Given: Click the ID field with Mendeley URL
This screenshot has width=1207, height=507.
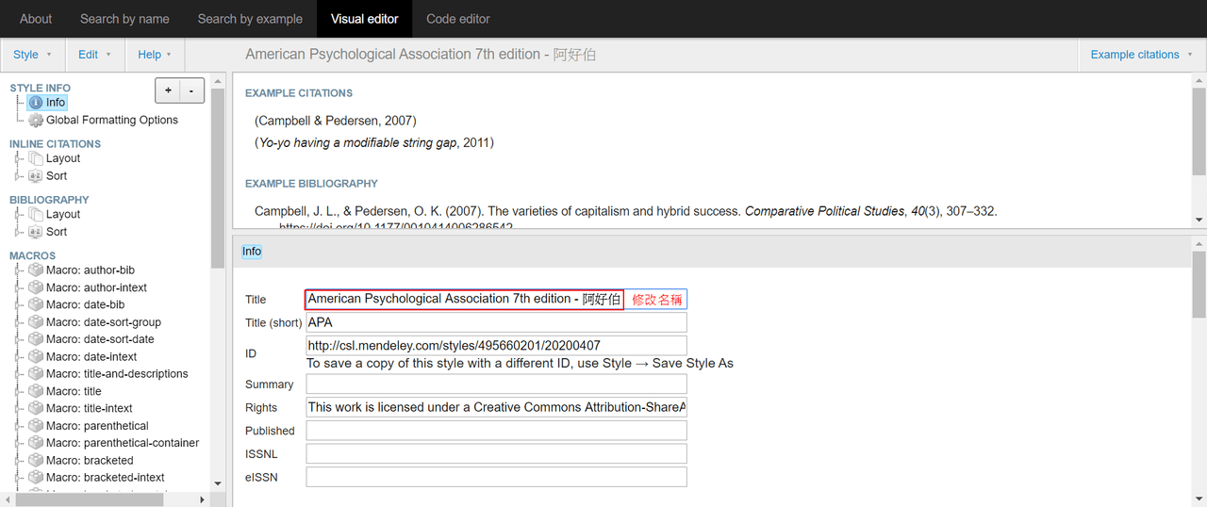Looking at the screenshot, I should click(496, 346).
